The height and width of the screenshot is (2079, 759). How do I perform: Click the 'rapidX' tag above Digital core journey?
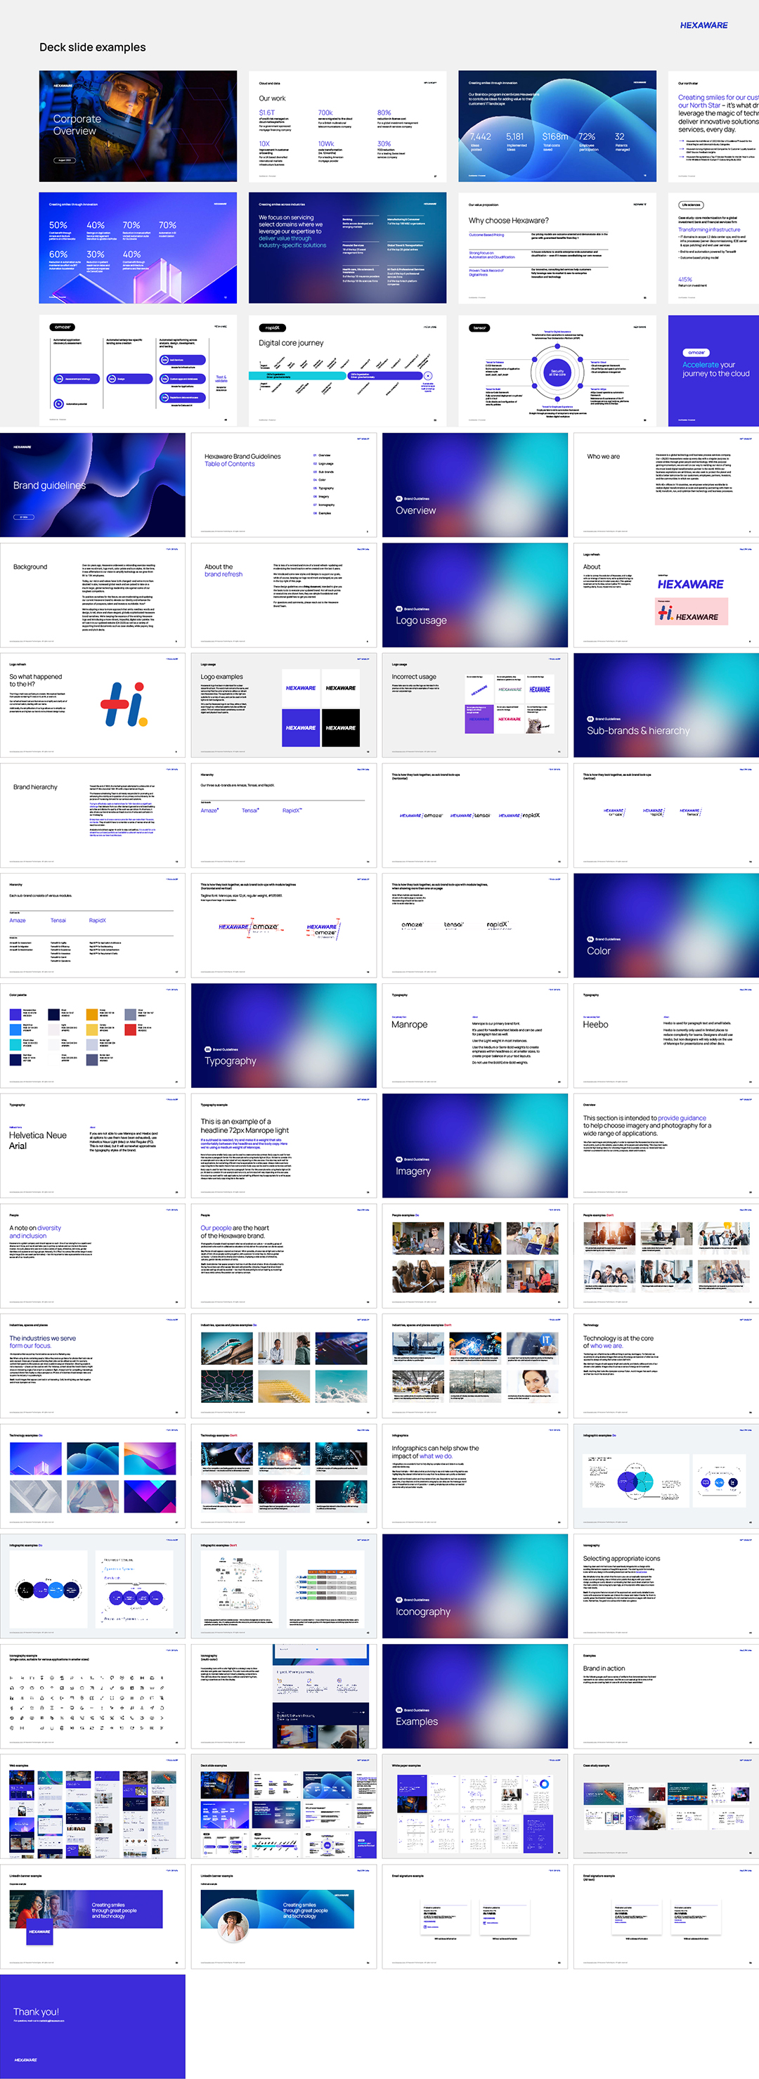(x=272, y=328)
